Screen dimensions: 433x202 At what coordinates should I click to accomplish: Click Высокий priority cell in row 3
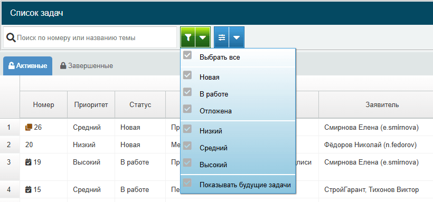click(91, 167)
